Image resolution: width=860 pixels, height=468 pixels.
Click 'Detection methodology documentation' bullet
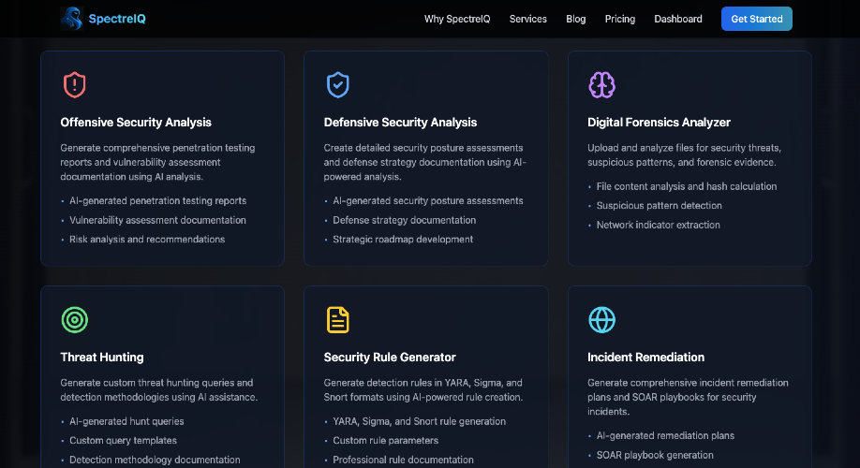click(x=155, y=460)
